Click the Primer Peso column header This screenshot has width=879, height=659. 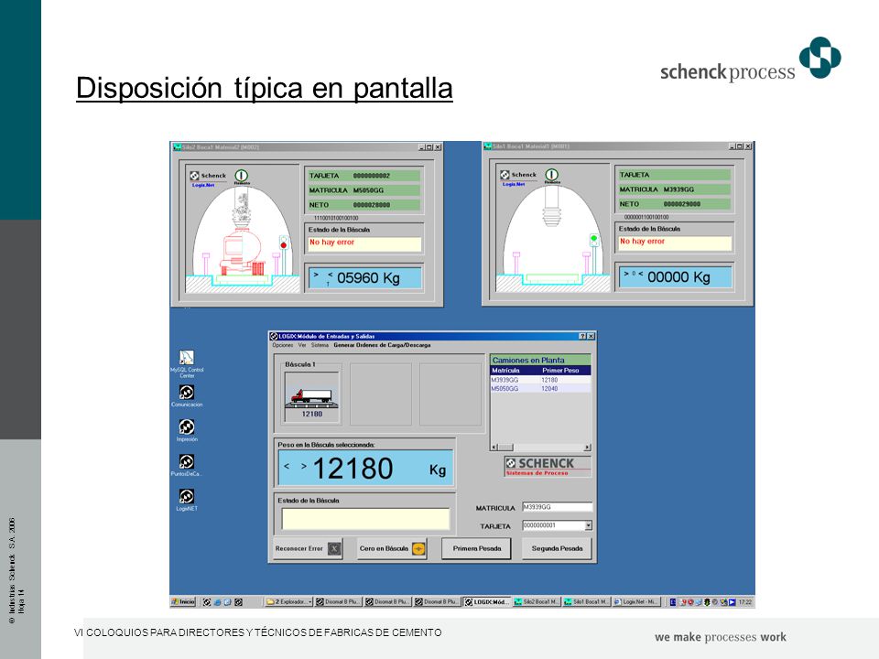[565, 371]
